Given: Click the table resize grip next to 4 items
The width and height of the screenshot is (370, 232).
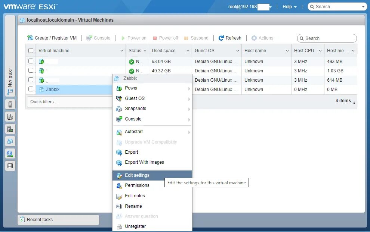Looking at the screenshot, I should pos(354,103).
